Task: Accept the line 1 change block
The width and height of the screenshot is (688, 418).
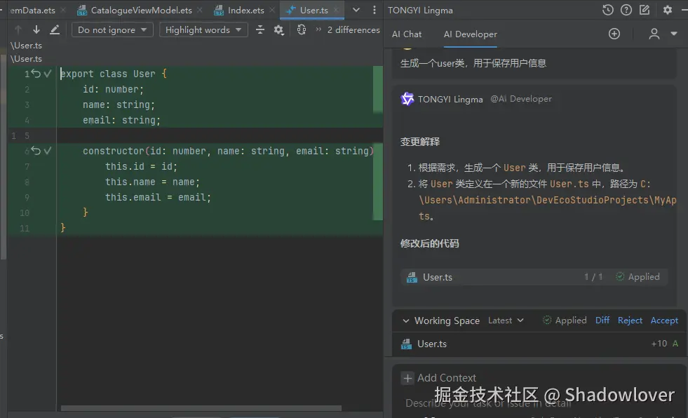Action: click(x=48, y=74)
